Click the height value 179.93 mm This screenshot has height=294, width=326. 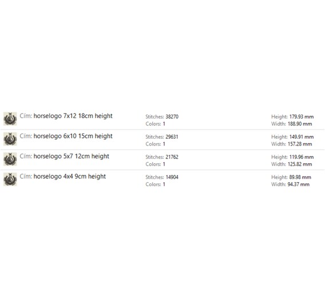point(301,117)
